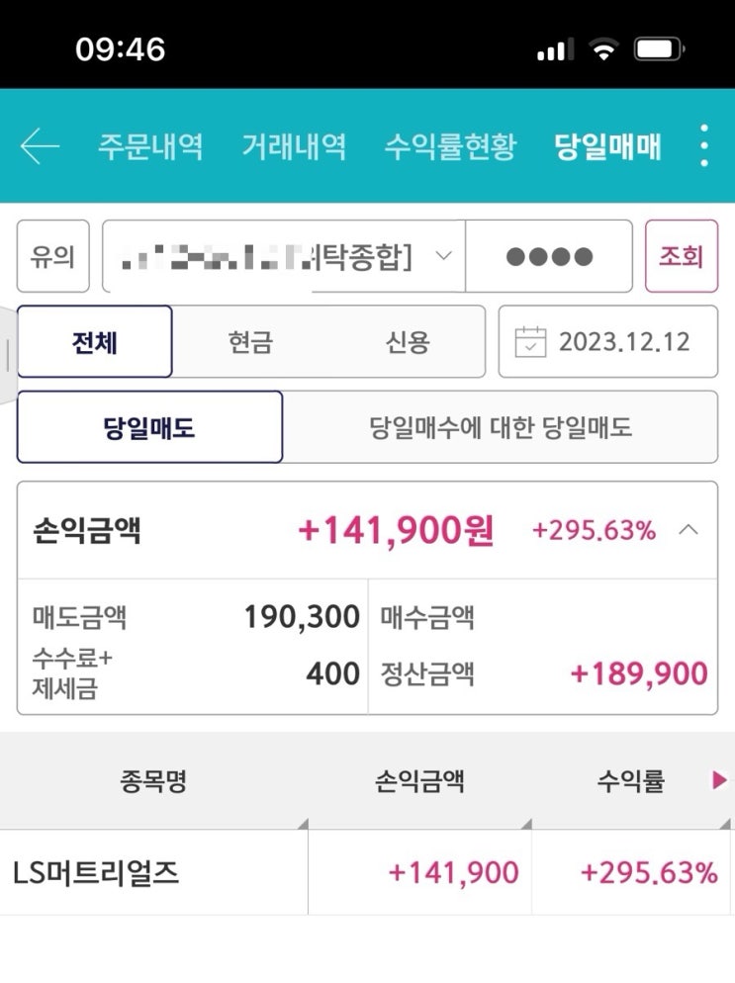Select 당일매수에 대한 당일매도 view

[500, 427]
